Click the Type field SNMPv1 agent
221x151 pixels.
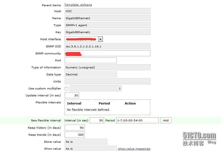pos(107,25)
